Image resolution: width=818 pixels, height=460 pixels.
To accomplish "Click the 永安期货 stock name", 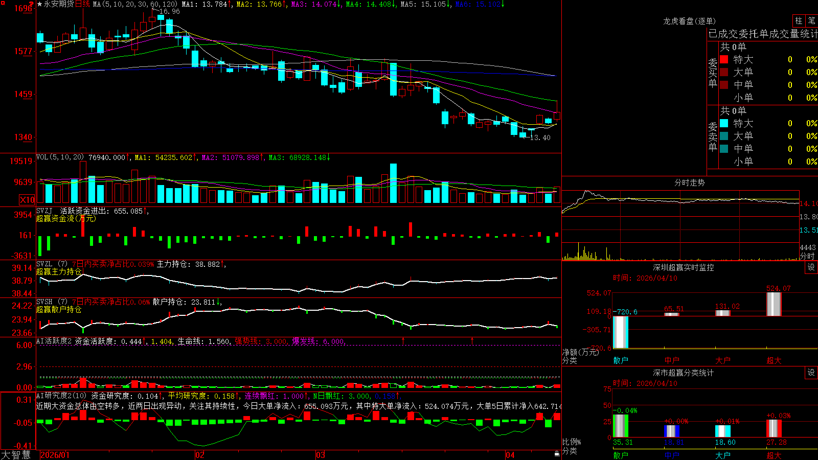I will (59, 4).
